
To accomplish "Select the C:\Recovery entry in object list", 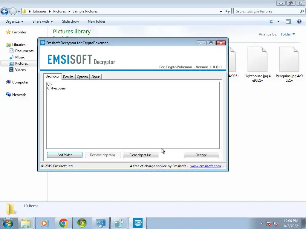I will pos(56,88).
